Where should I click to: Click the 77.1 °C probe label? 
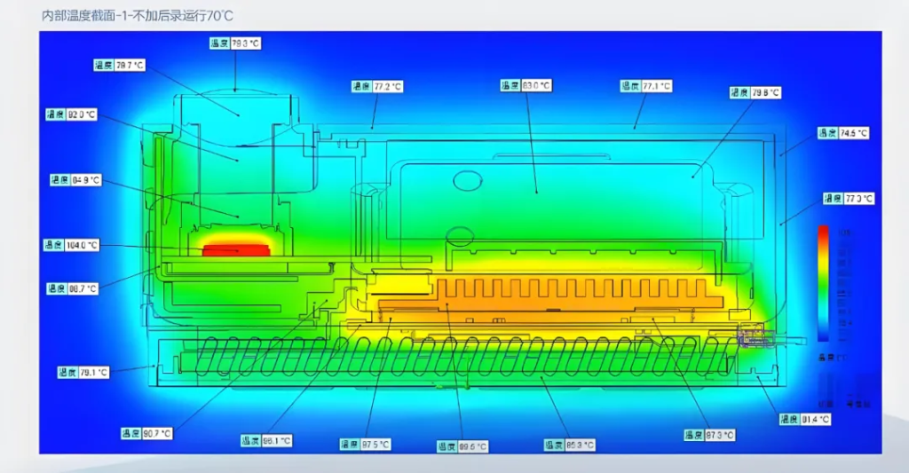[x=645, y=86]
